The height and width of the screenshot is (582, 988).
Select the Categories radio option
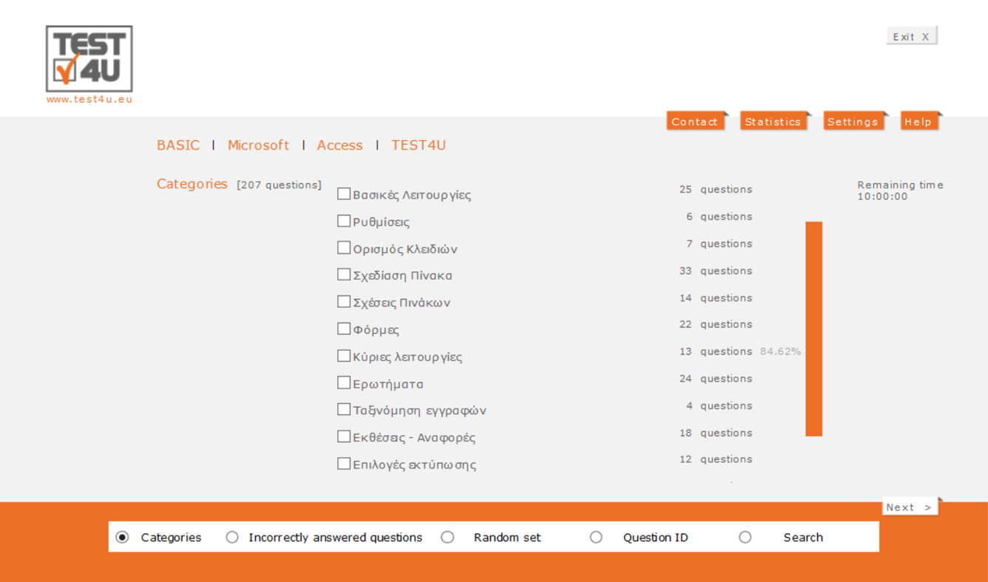tap(123, 537)
